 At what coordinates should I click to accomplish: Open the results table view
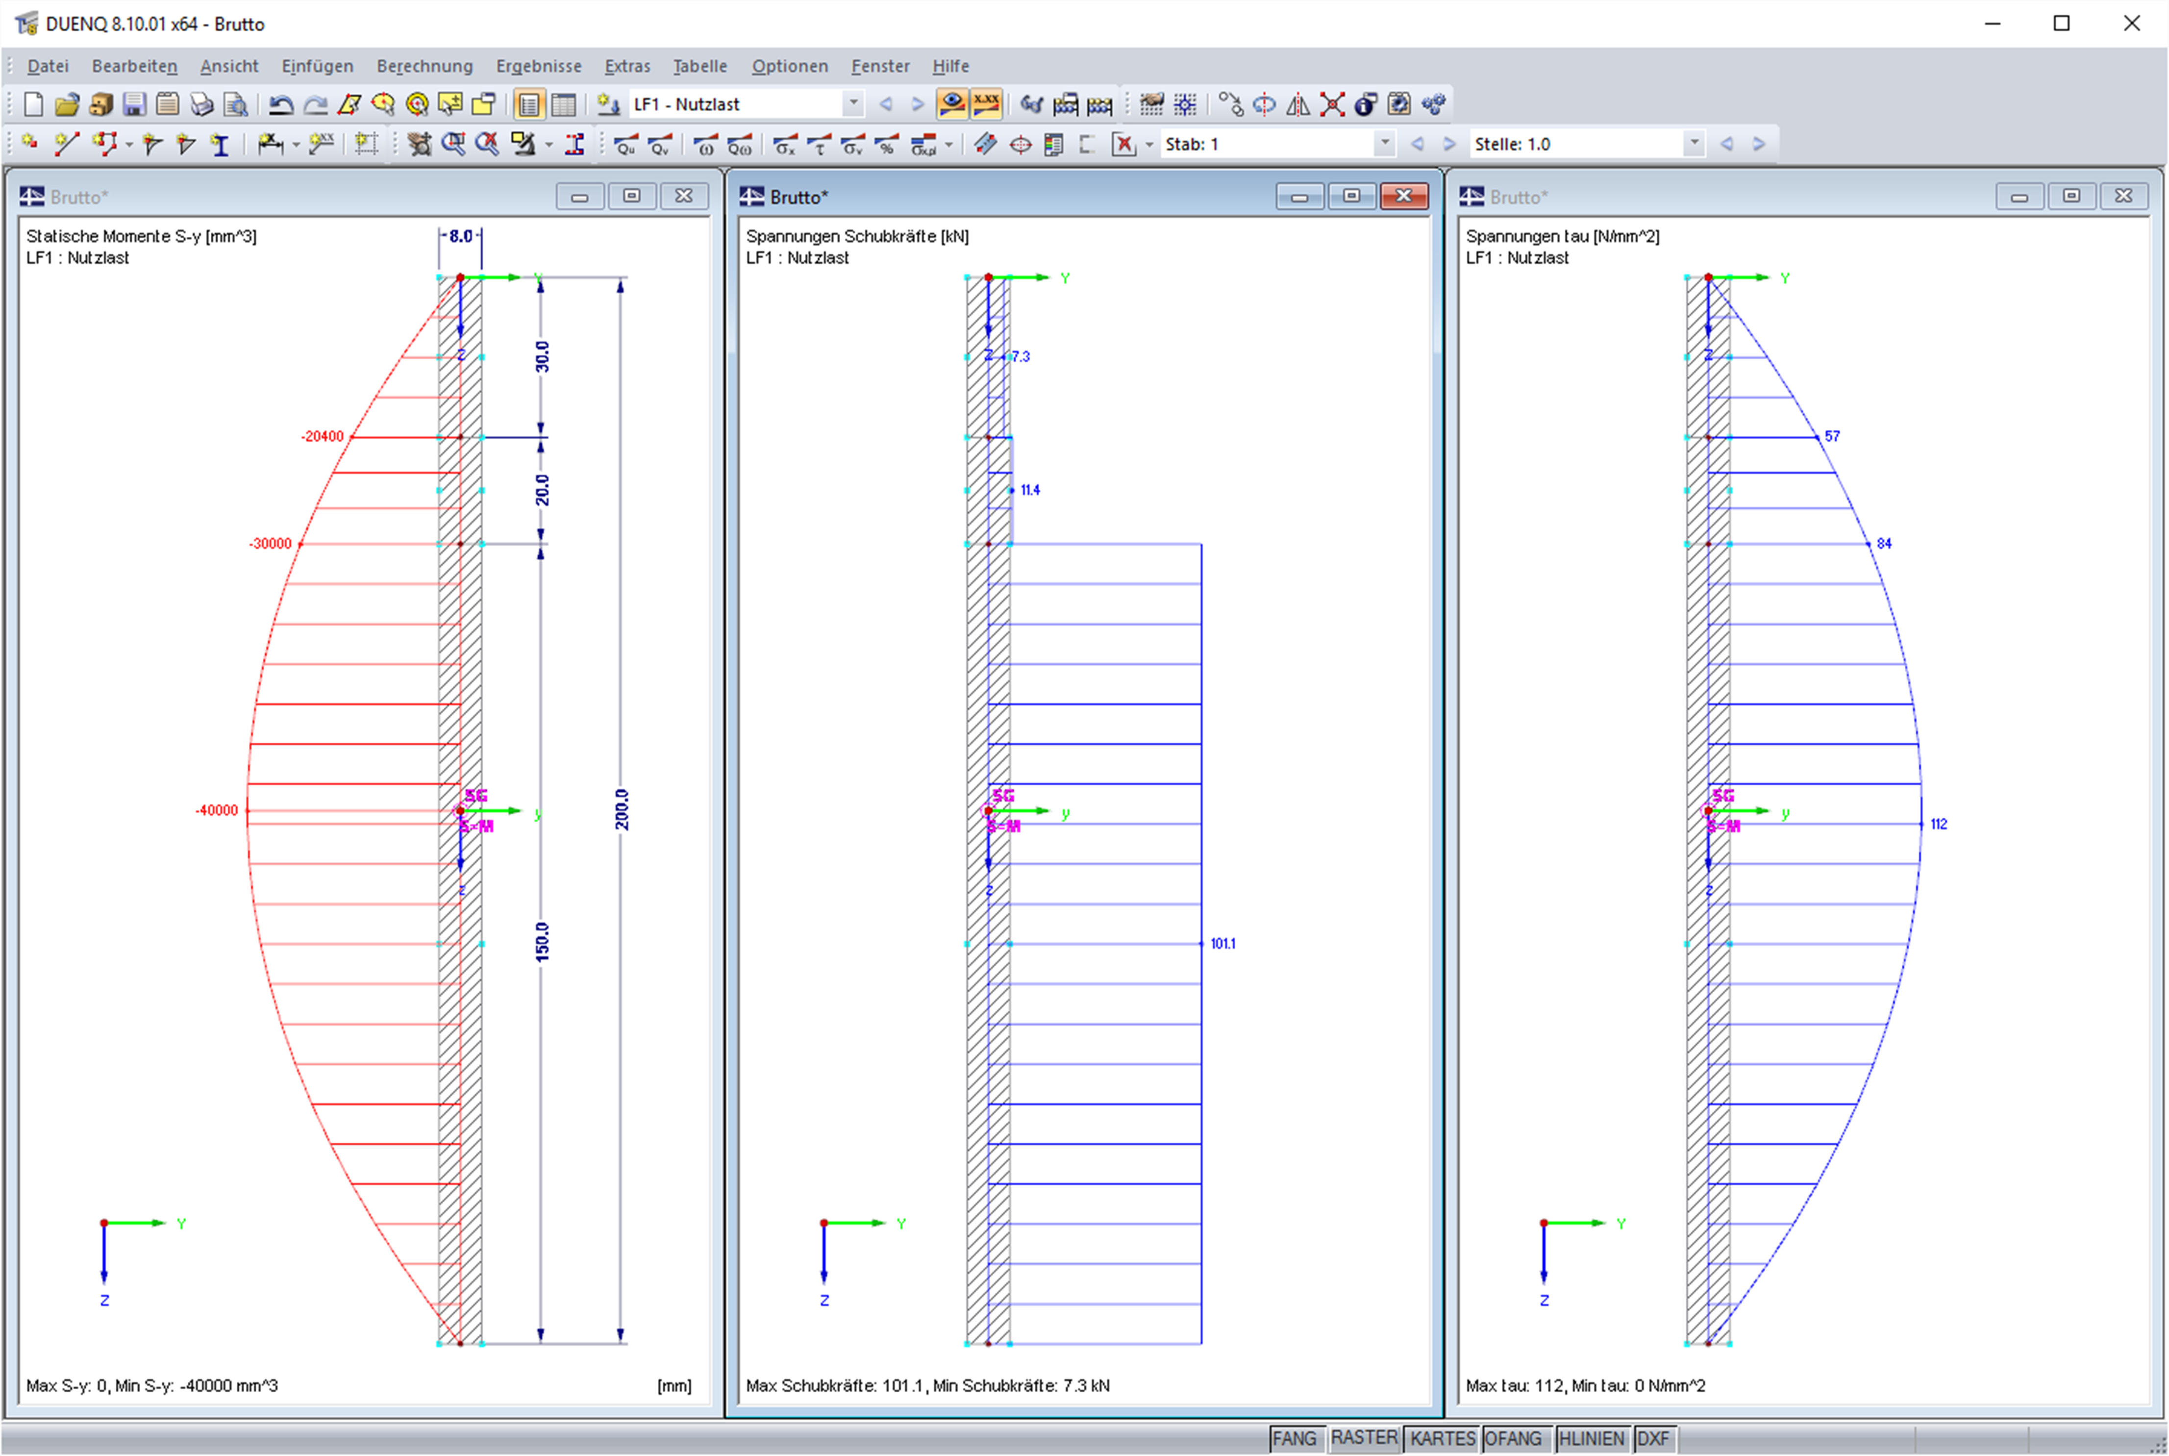tap(563, 104)
